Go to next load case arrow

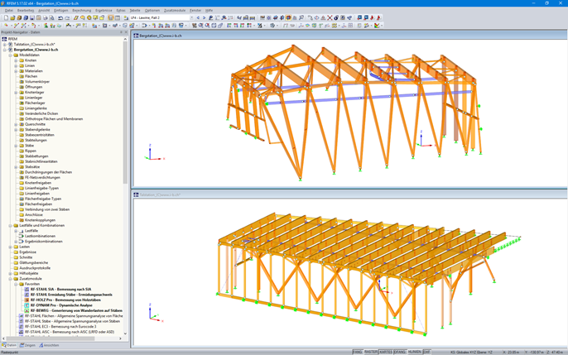(x=204, y=17)
